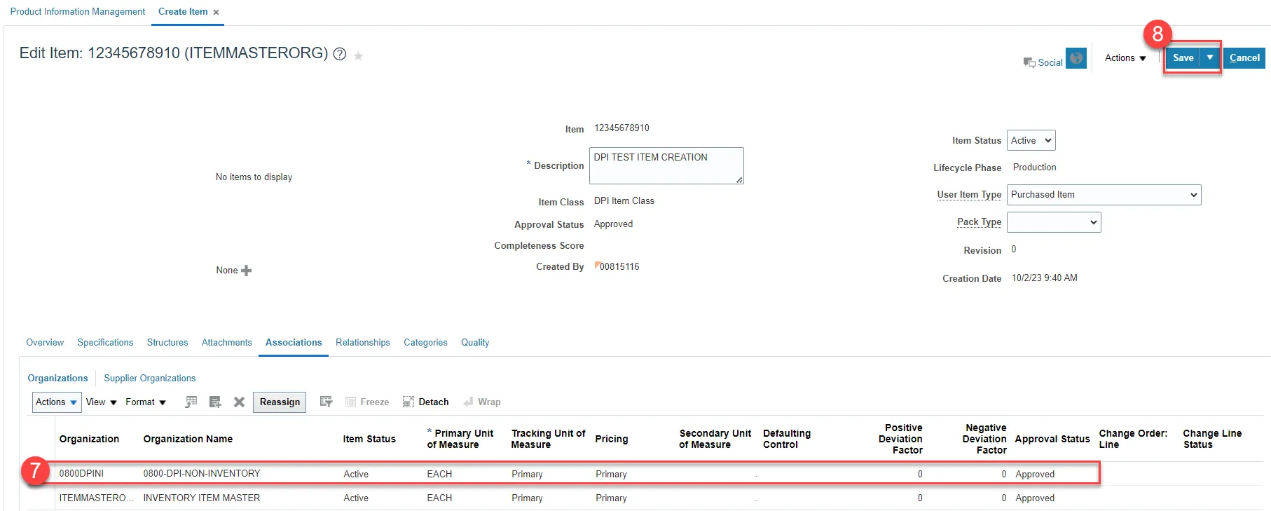Viewport: 1271px width, 511px height.
Task: Click the Secondary Unit of Measure column header
Action: [x=715, y=439]
